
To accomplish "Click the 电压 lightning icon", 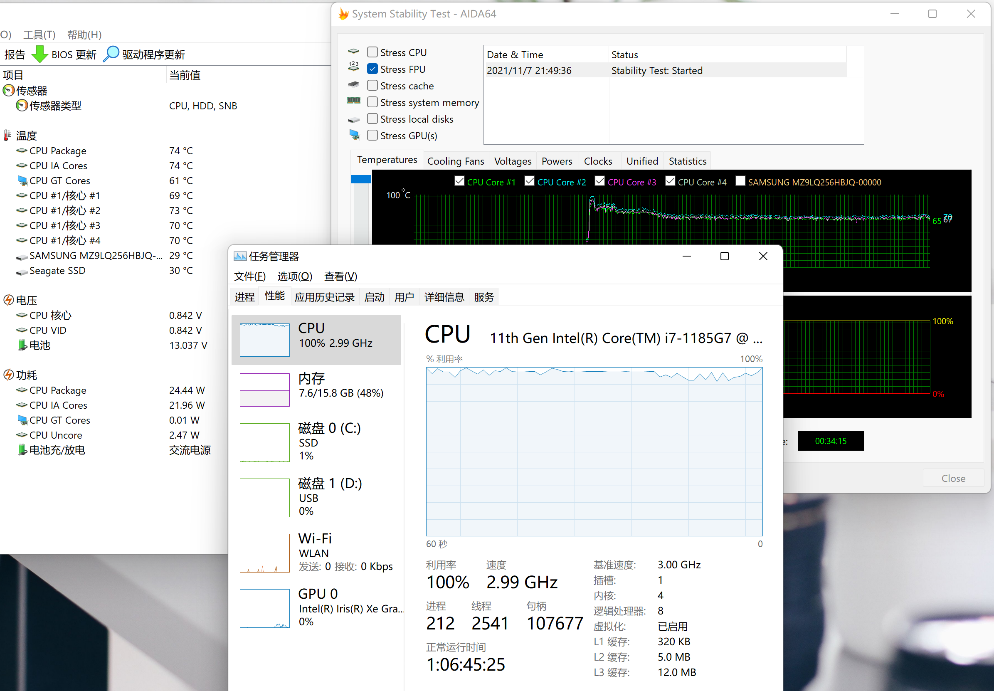I will (x=8, y=300).
